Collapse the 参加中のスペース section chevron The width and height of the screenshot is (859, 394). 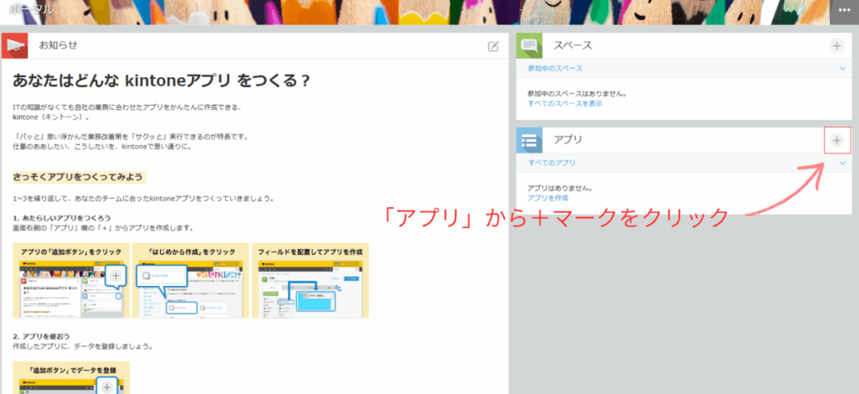pyautogui.click(x=842, y=69)
